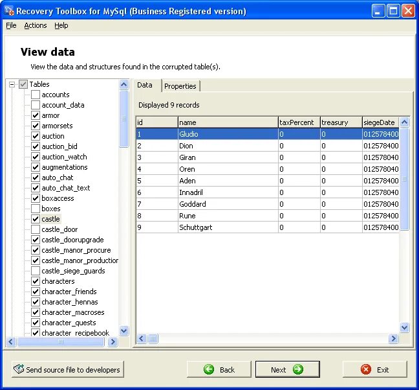Click the data grid scroll-left arrow

tap(142, 339)
